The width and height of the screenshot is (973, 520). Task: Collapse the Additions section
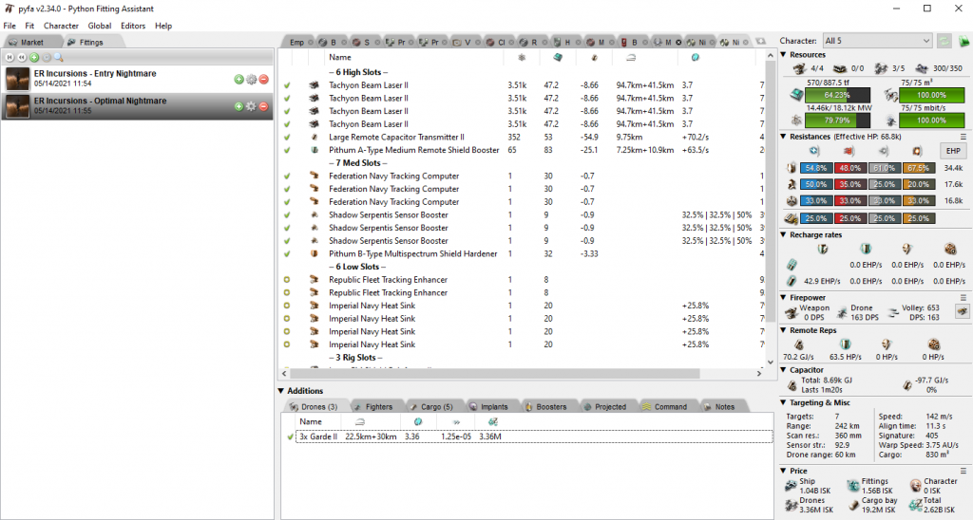coord(281,391)
